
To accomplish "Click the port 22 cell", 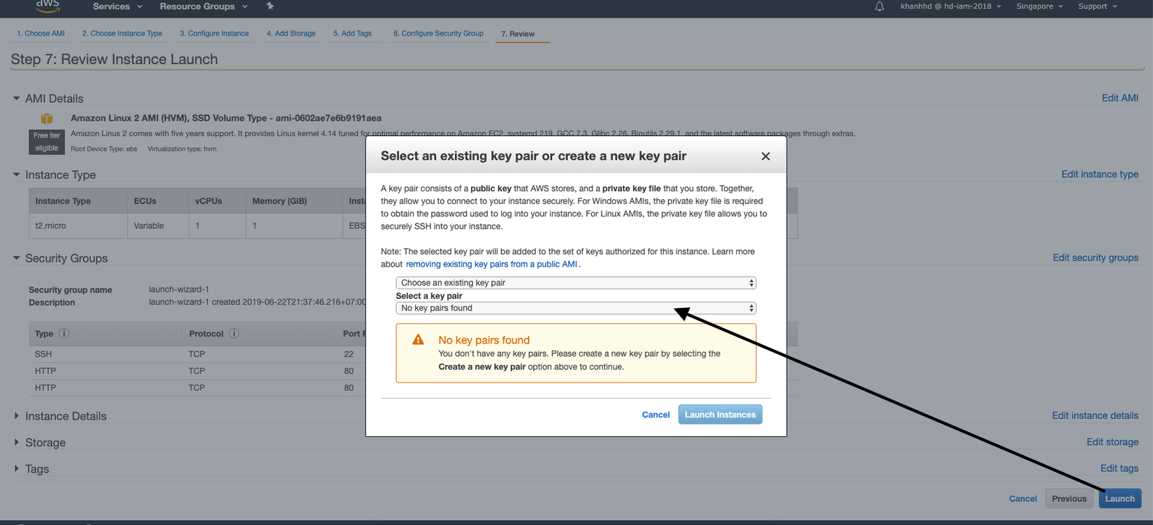I will click(x=349, y=354).
